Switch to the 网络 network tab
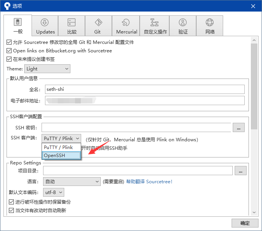This screenshot has width=262, height=231. pos(210,26)
